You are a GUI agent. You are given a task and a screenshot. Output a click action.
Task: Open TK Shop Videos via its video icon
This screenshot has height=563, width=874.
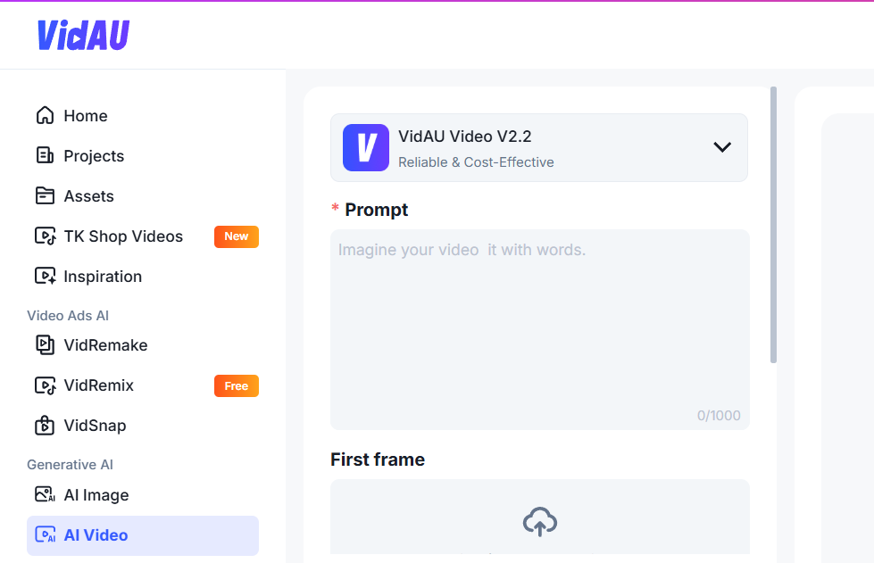click(x=46, y=236)
